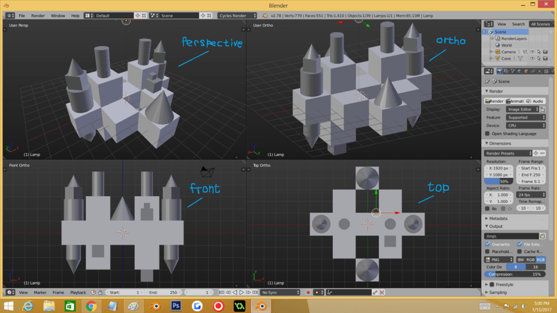The height and width of the screenshot is (313, 557).
Task: Toggle Camera visibility eye in outliner
Action: pos(532,52)
